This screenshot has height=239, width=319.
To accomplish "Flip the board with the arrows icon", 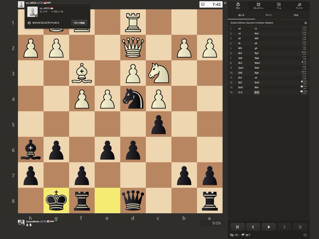I will (305, 235).
